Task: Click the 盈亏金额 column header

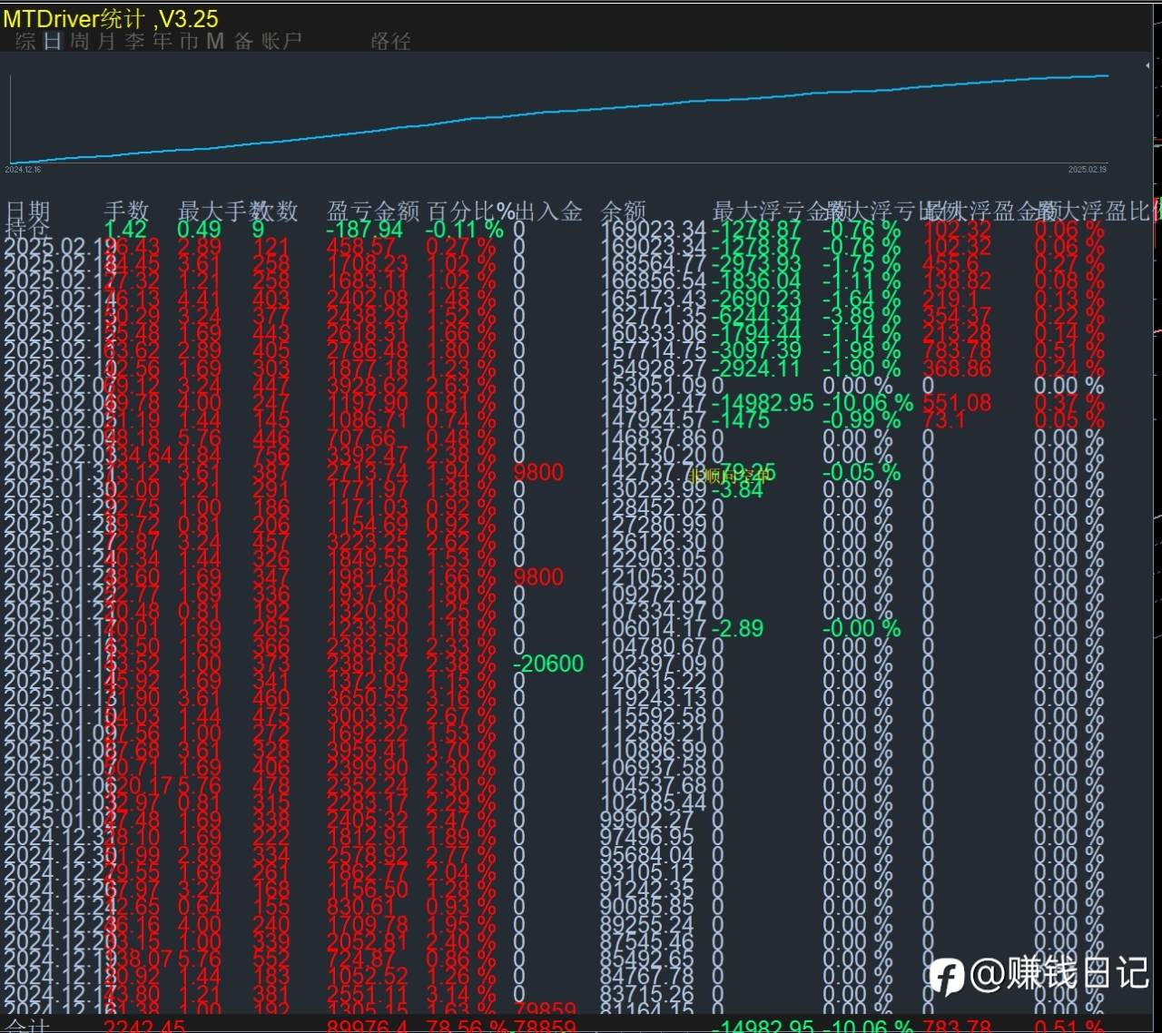Action: pos(373,212)
